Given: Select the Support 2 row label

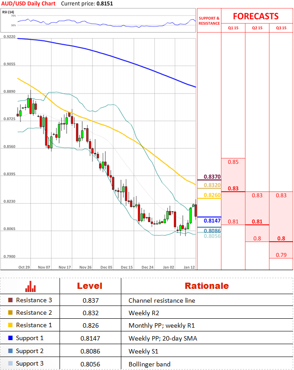Looking at the screenshot, I should 30,351.
